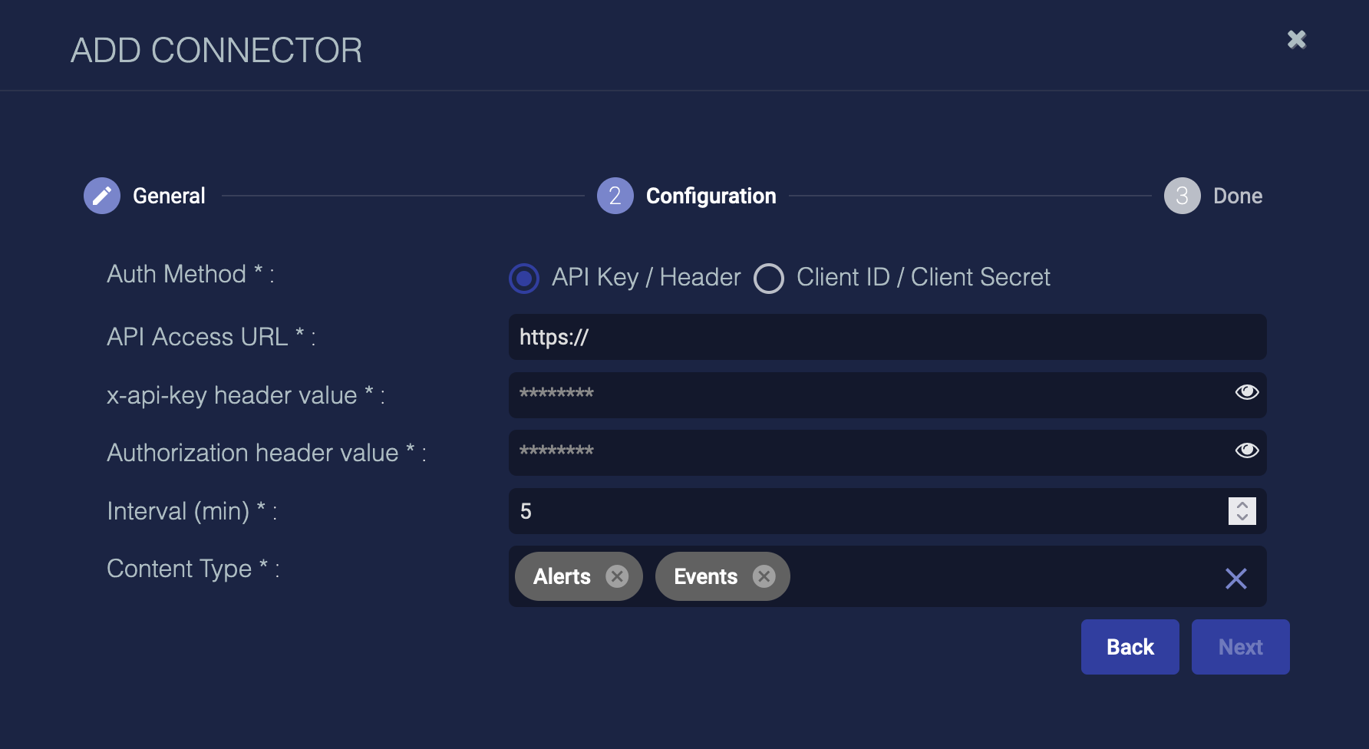Close the Add Connector dialog
Image resolution: width=1369 pixels, height=749 pixels.
point(1296,39)
